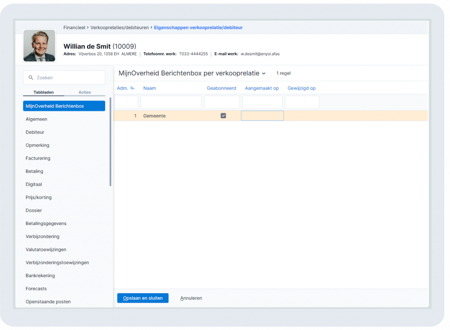
Task: Click the Aangemaakt op cell of Gemeente row
Action: [x=262, y=116]
